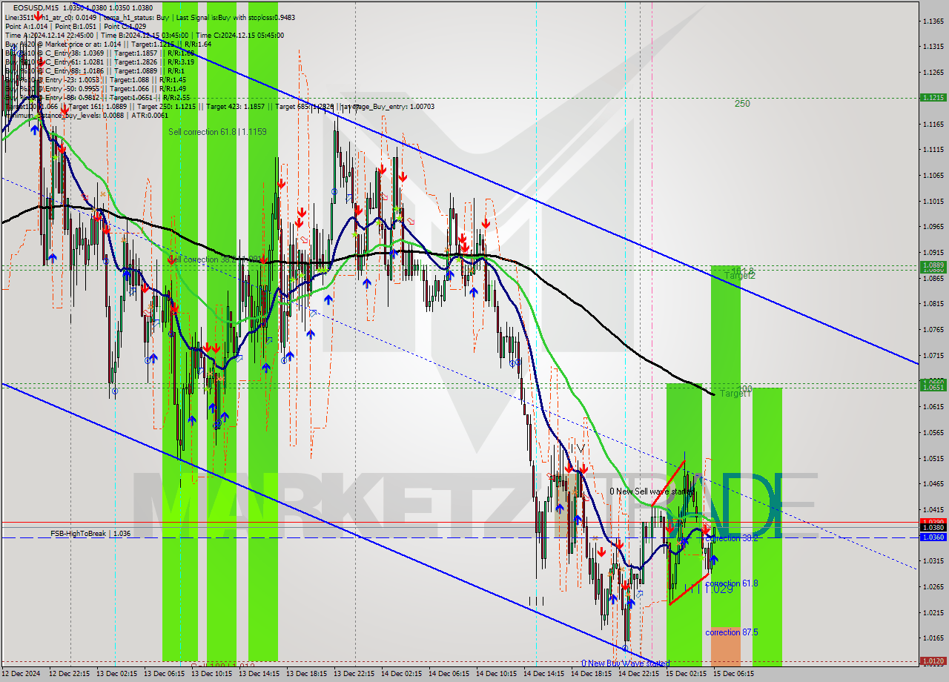Image resolution: width=949 pixels, height=682 pixels.
Task: Click the green 1.0889 price tag
Action: 932,265
